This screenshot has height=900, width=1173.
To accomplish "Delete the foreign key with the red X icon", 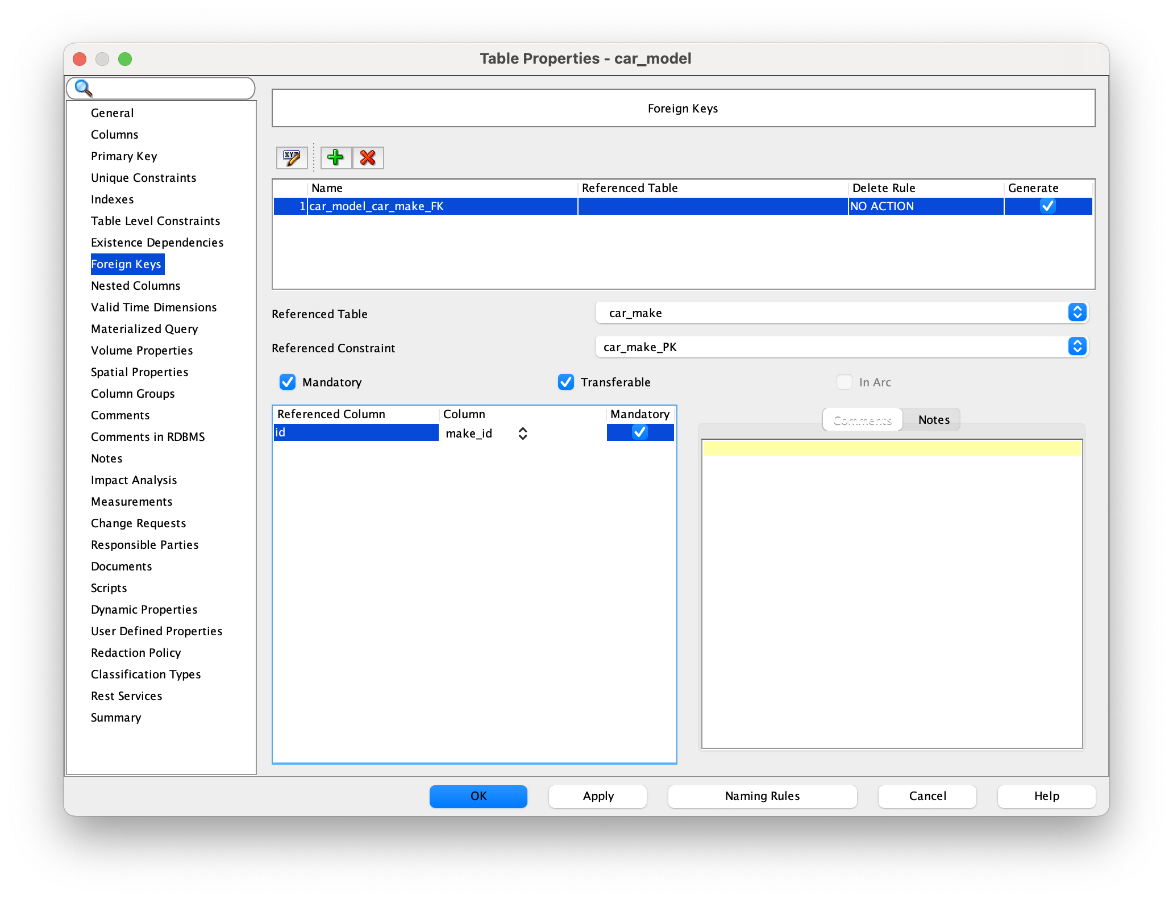I will pos(368,158).
